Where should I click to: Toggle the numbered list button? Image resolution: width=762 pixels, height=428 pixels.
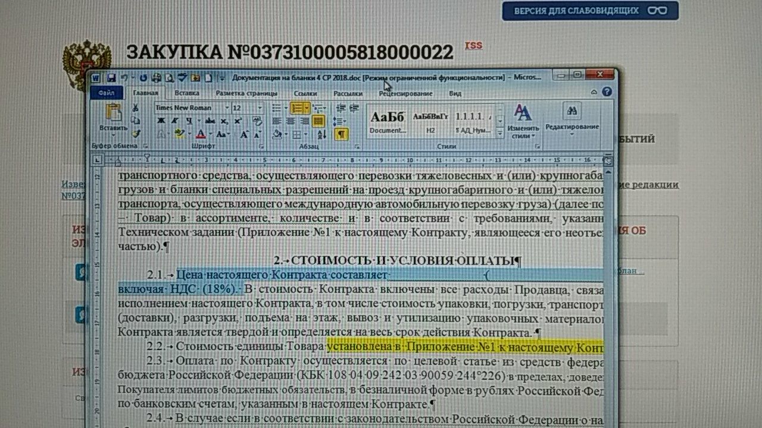click(296, 108)
